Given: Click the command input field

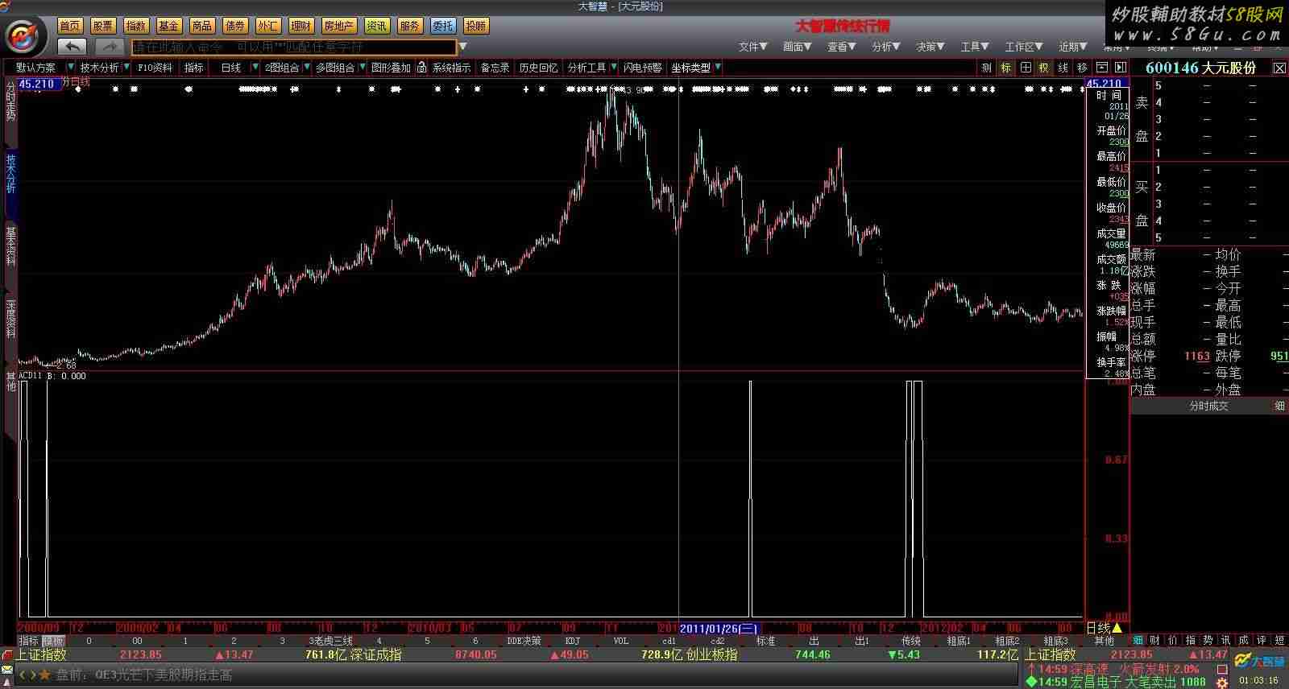Looking at the screenshot, I should tap(294, 47).
